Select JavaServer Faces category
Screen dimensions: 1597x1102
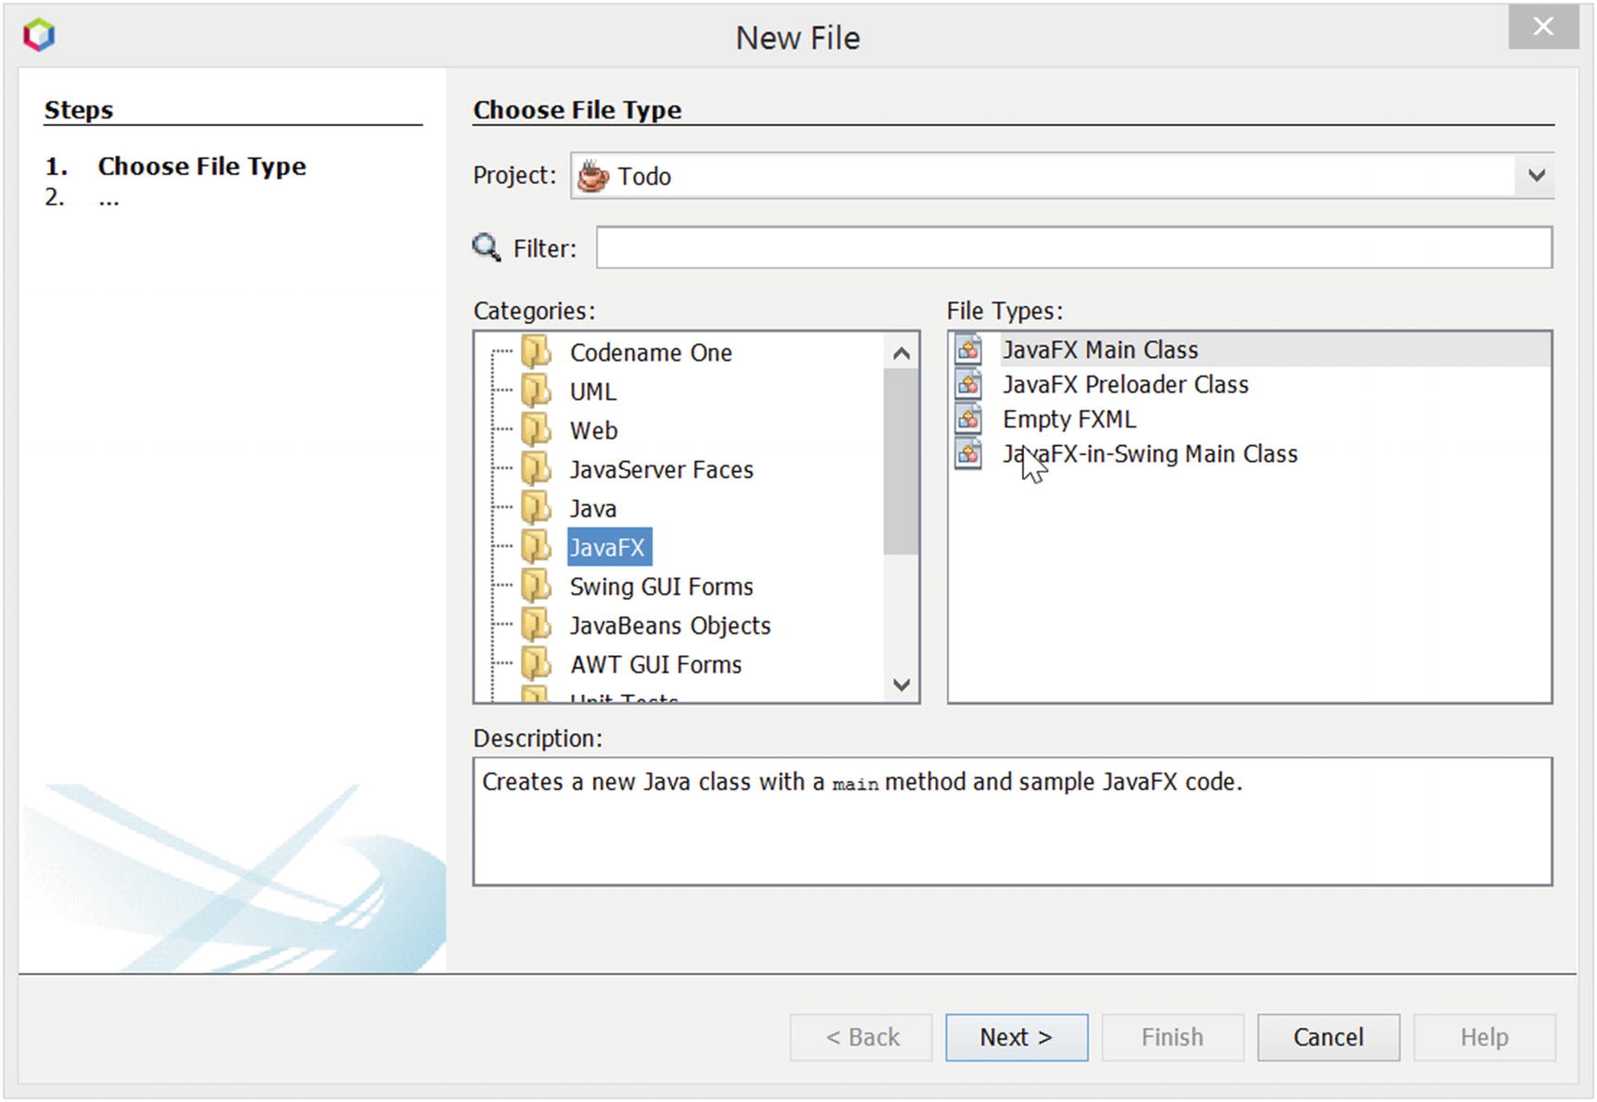pyautogui.click(x=661, y=469)
